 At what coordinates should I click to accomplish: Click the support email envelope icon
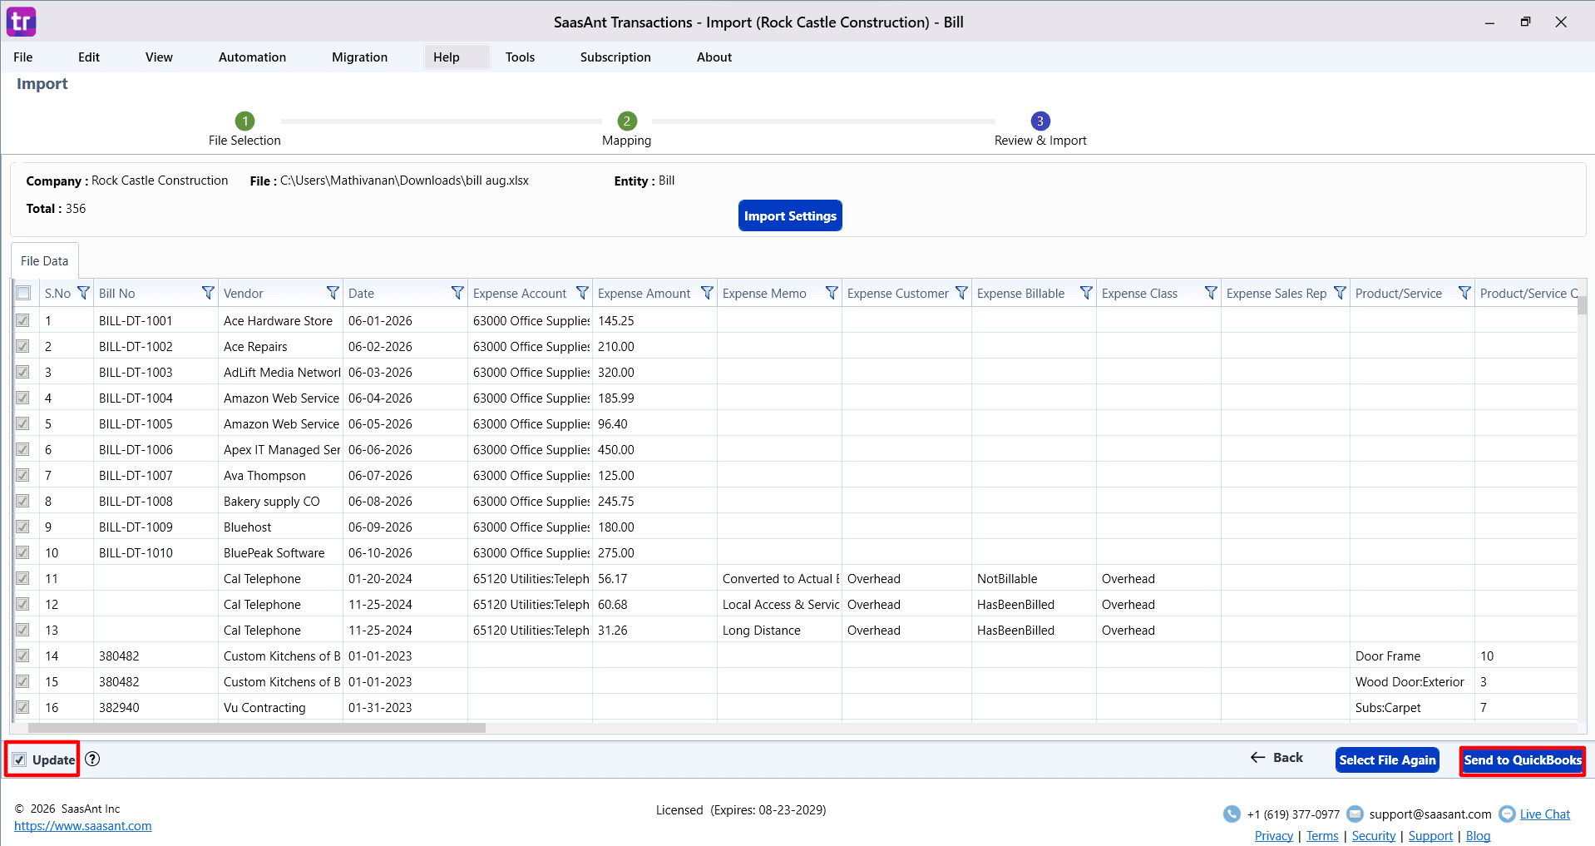click(1355, 814)
